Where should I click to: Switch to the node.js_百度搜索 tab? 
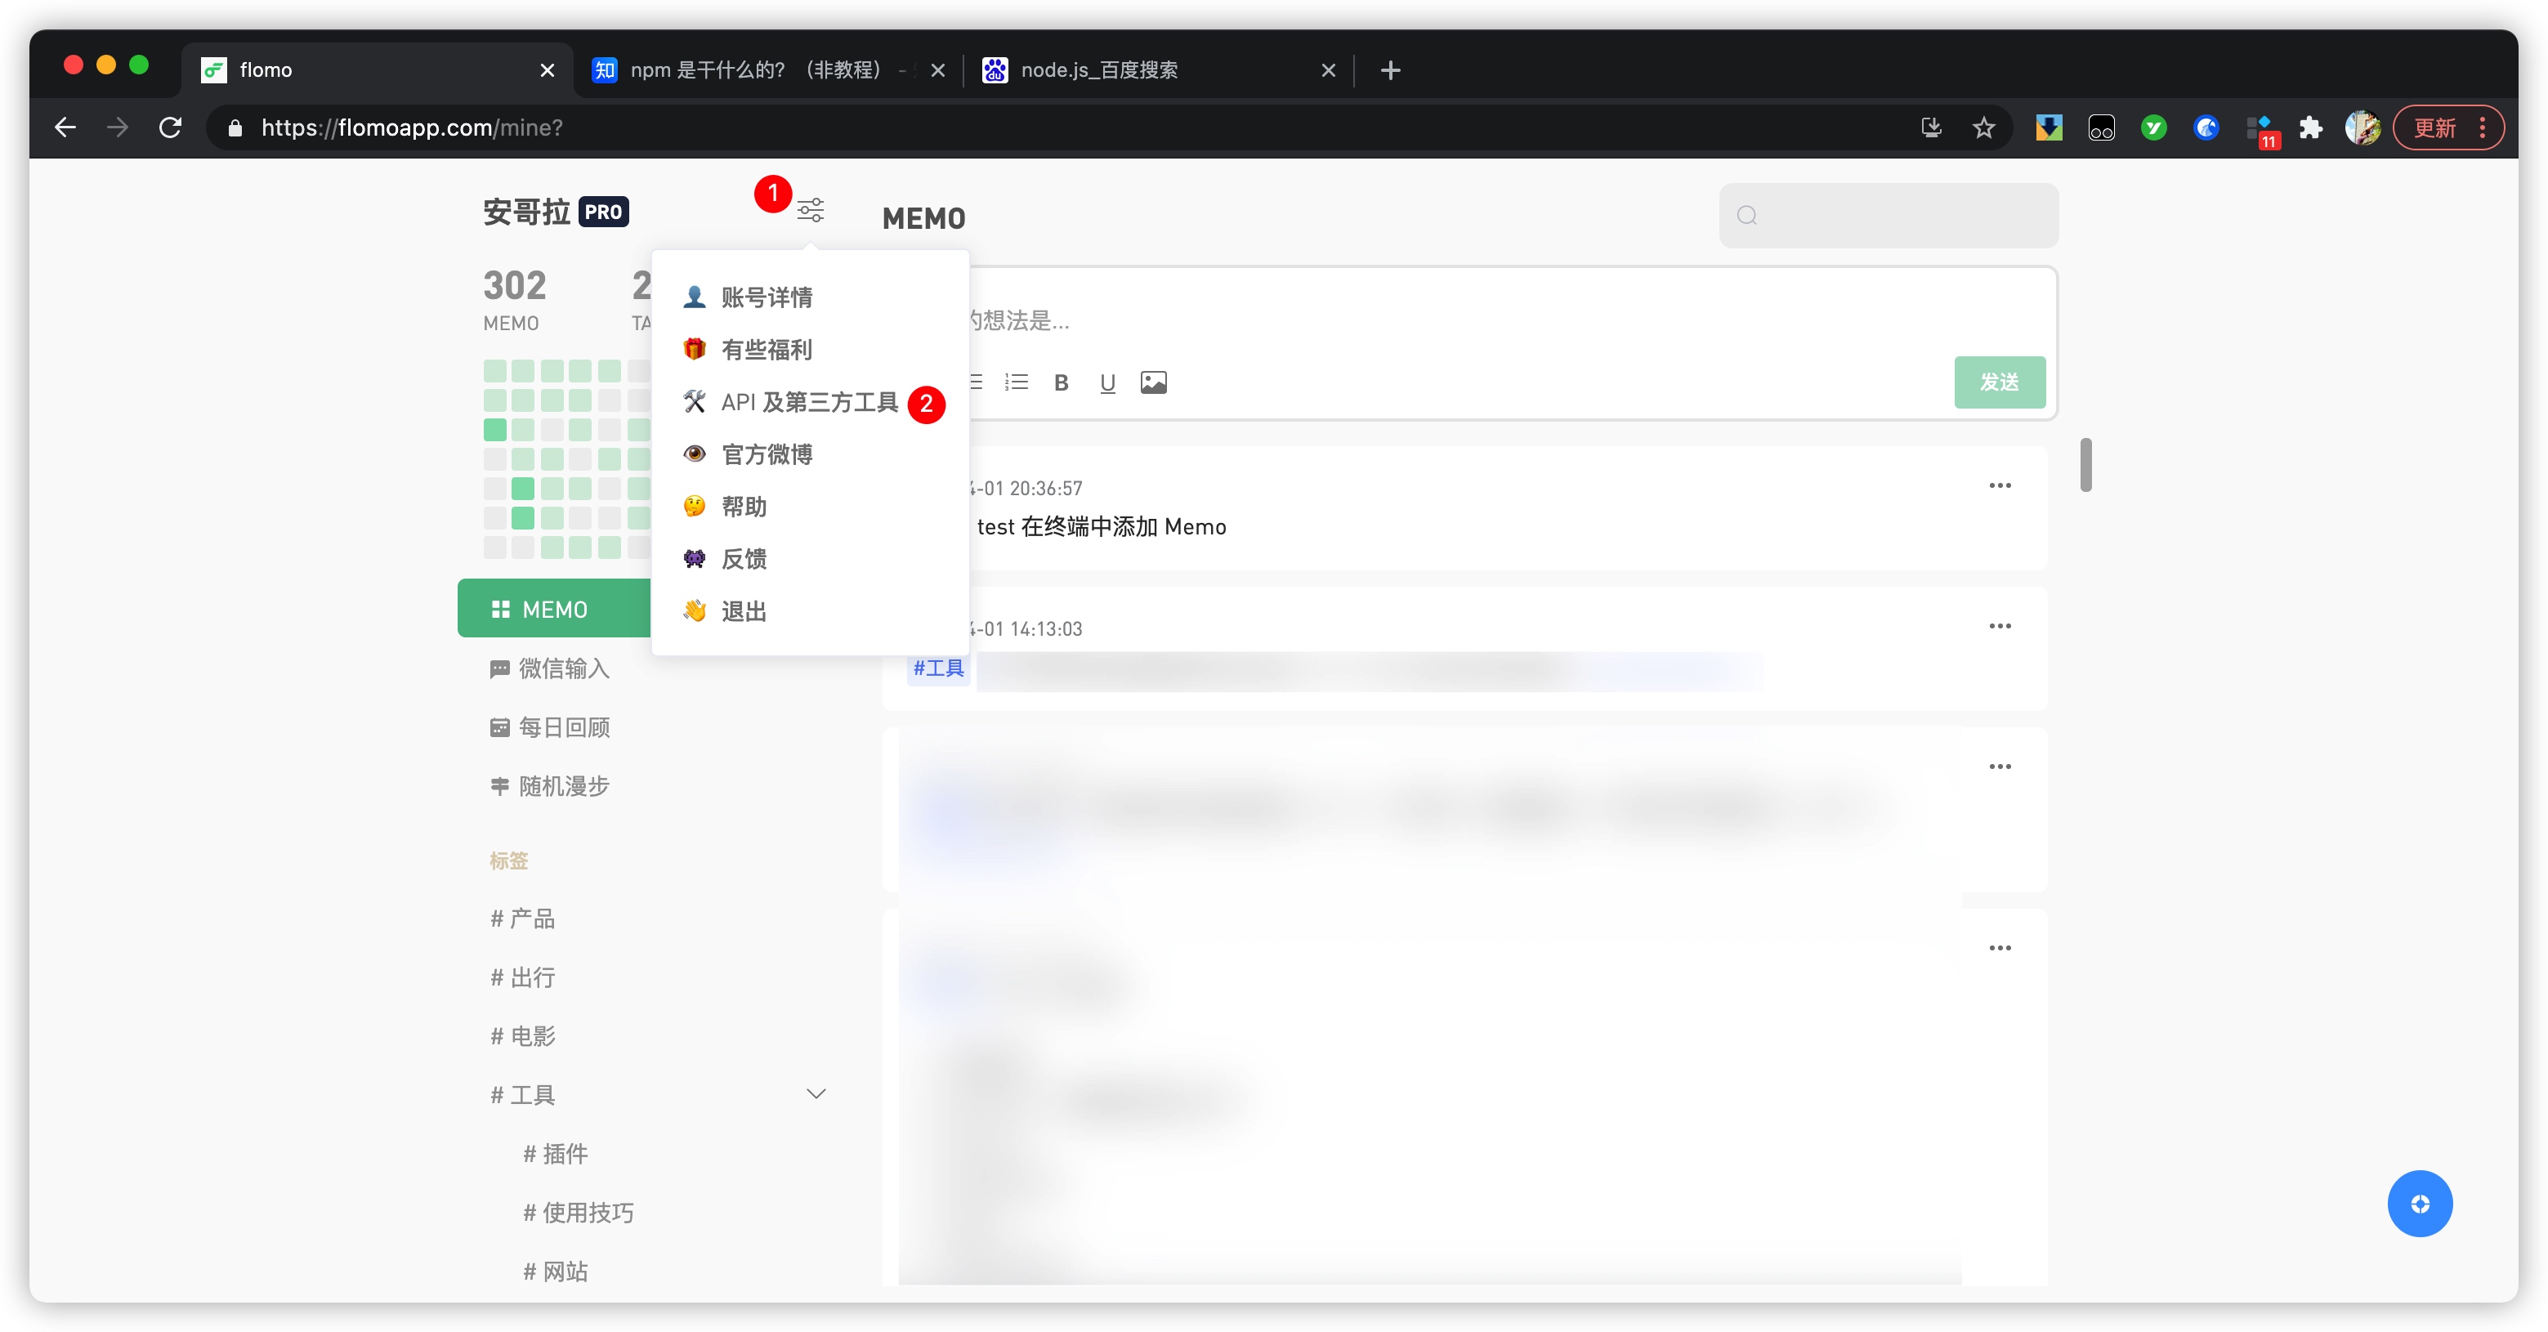pos(1098,70)
